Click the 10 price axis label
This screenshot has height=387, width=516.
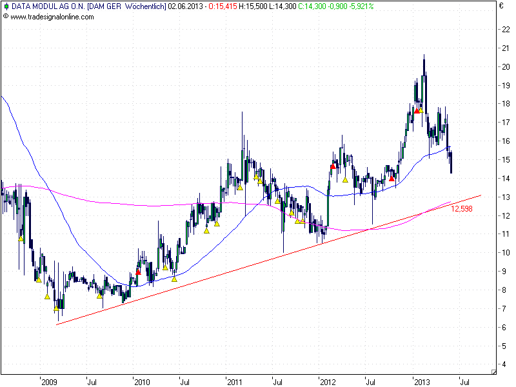506,253
